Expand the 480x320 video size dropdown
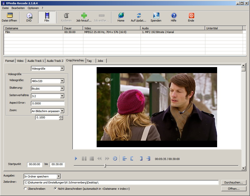 coord(62,81)
